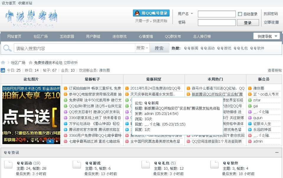Click the 登录 login button
This screenshot has width=283, height=178.
pos(248,23)
